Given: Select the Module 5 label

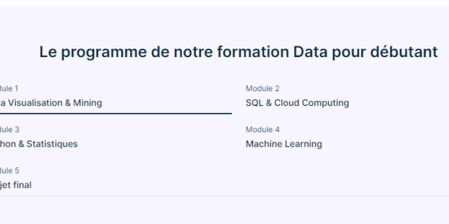Looking at the screenshot, I should coord(9,171).
